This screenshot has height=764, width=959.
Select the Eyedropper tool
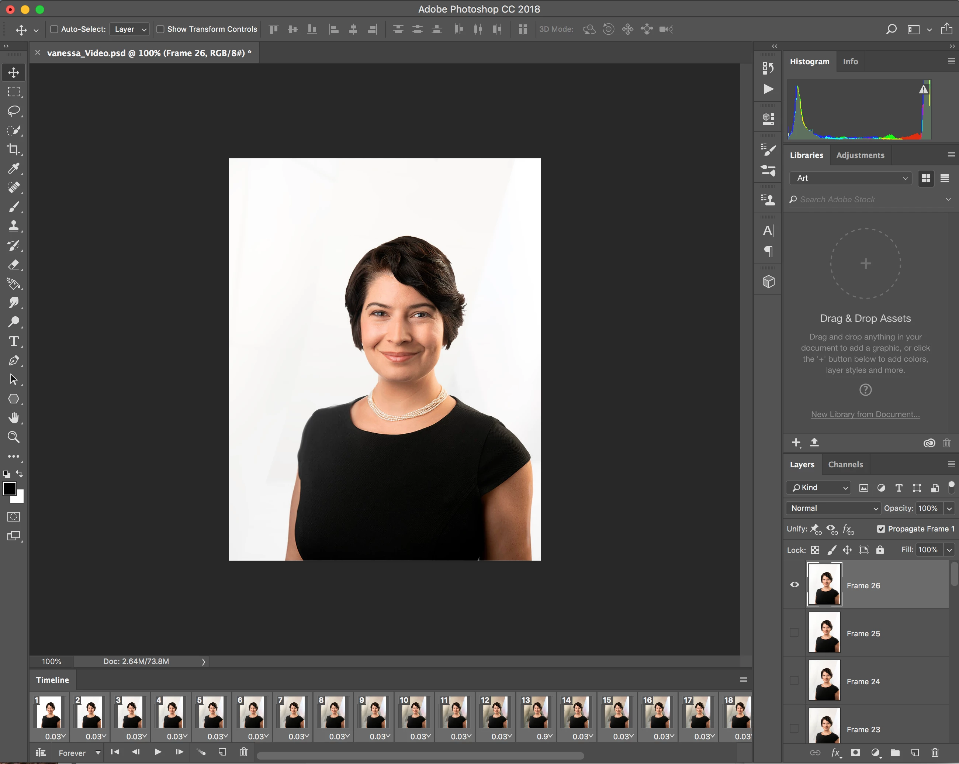tap(14, 168)
